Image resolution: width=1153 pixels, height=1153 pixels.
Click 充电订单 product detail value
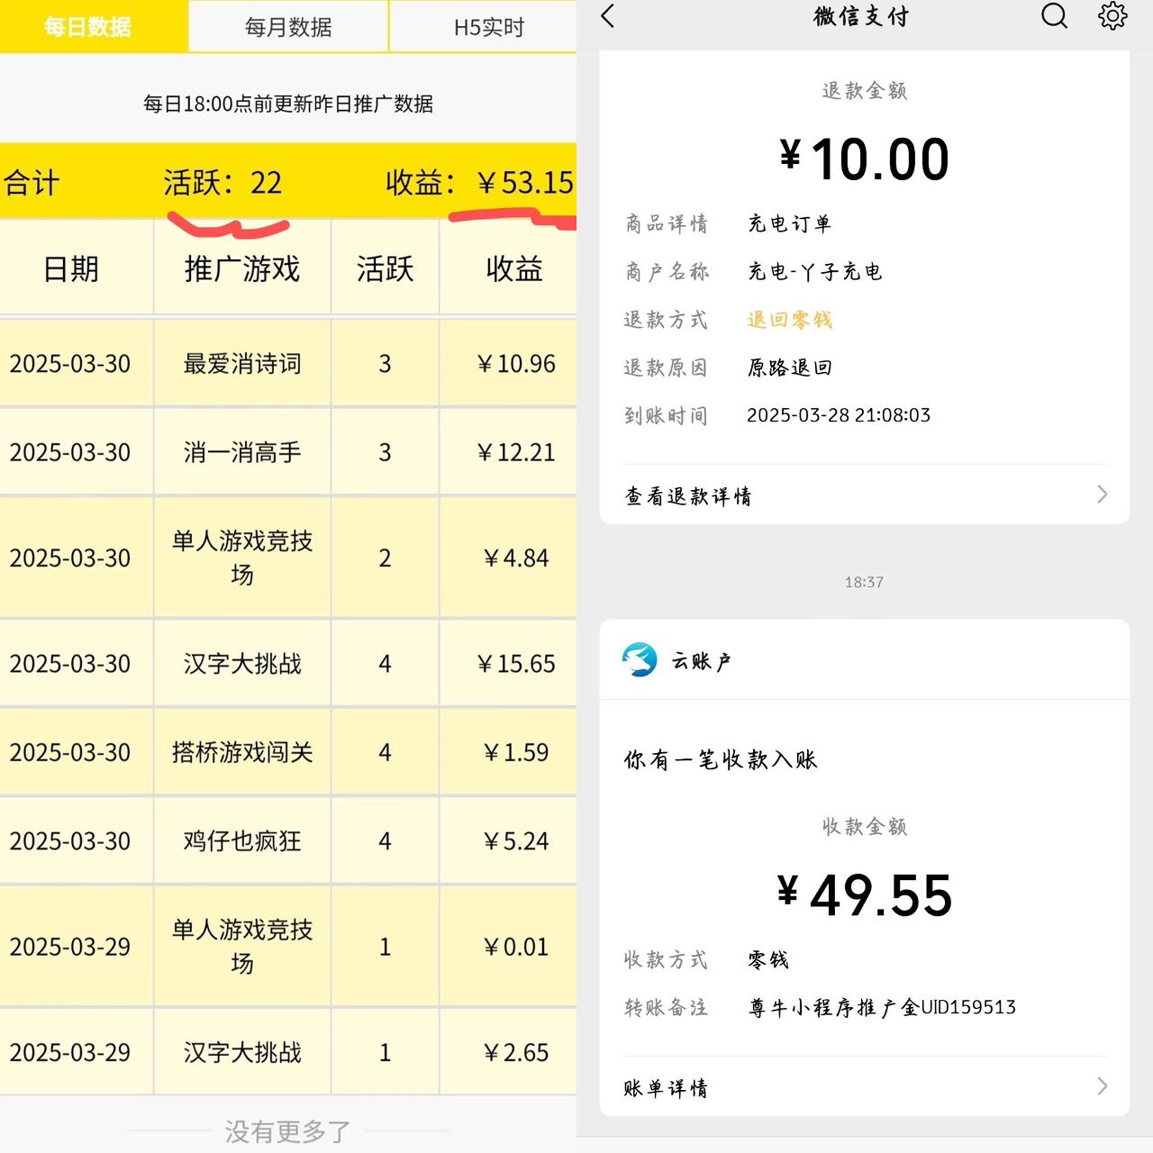point(789,223)
